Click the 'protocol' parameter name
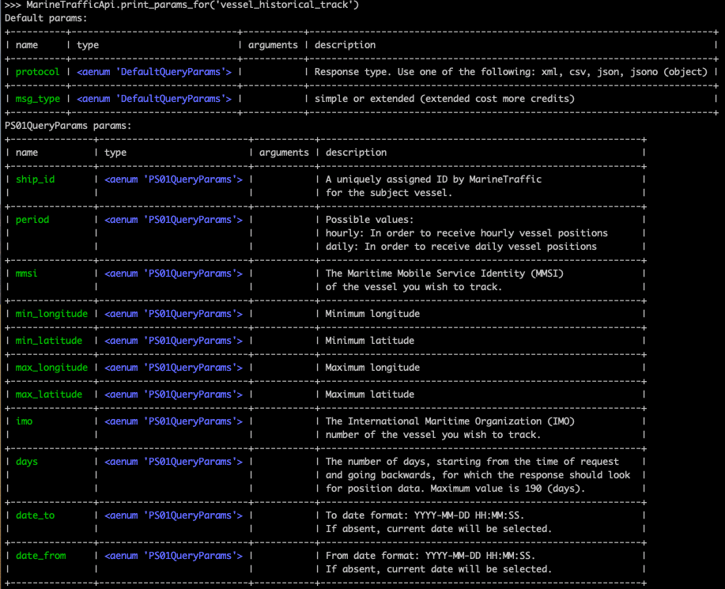This screenshot has width=725, height=589. coord(37,72)
